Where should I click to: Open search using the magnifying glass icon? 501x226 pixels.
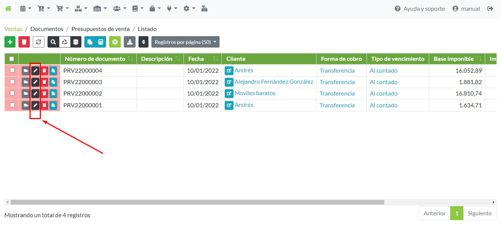click(53, 42)
